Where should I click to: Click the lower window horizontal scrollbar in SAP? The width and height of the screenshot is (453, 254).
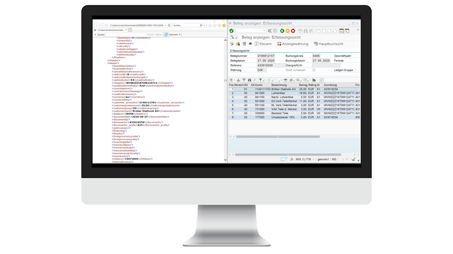pos(288,155)
